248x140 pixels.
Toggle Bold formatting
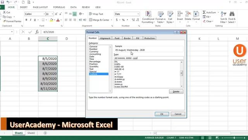(26, 20)
